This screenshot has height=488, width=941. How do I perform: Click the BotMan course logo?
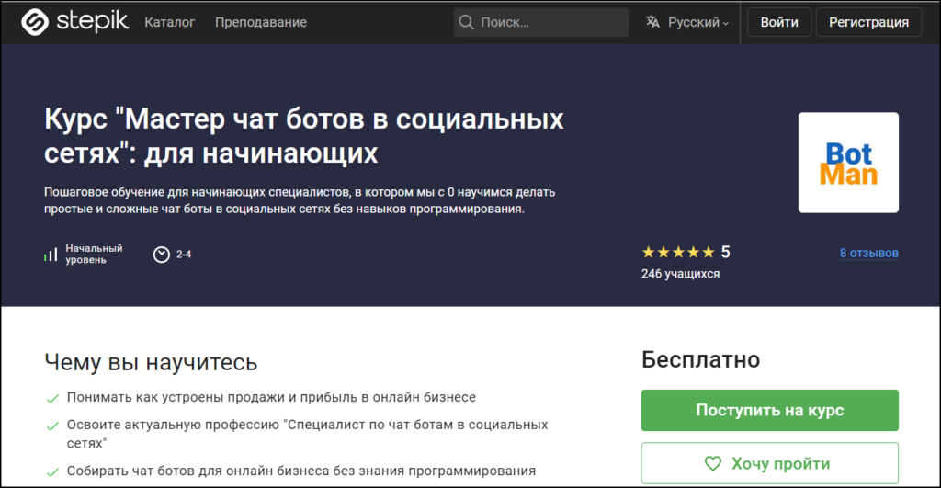click(x=847, y=163)
